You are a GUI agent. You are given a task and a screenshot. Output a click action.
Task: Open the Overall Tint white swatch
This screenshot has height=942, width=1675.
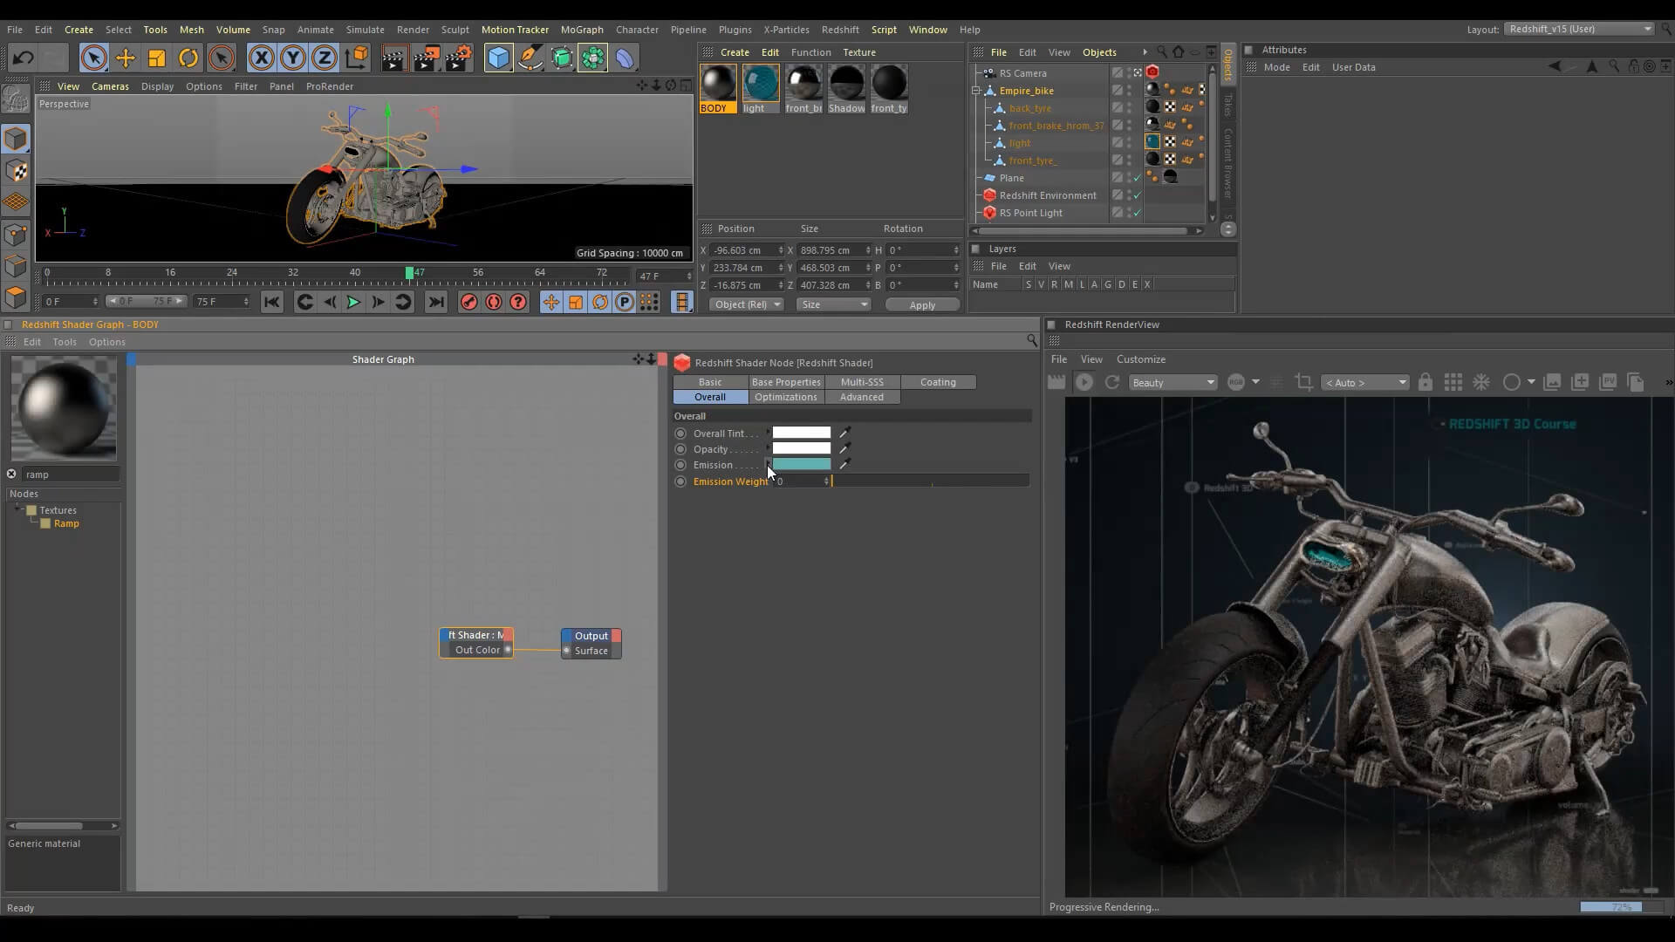[802, 433]
